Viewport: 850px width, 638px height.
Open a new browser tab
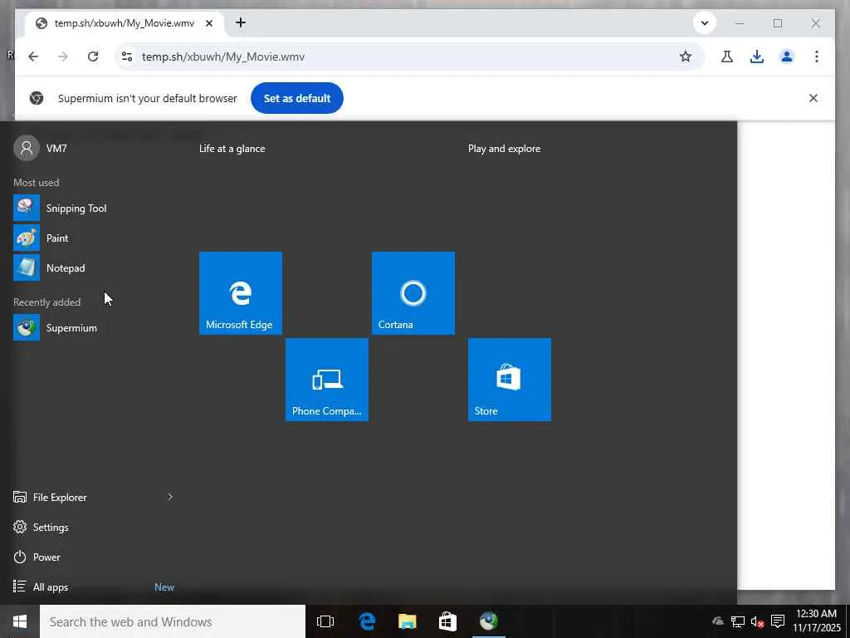tap(241, 22)
